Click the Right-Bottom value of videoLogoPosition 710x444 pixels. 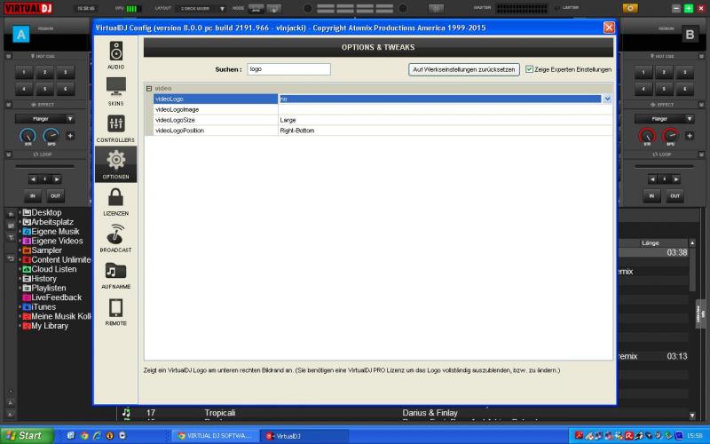297,131
